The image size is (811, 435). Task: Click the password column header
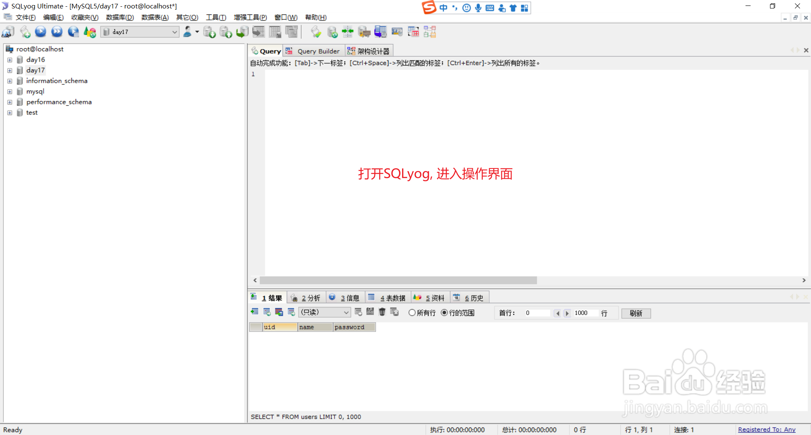pyautogui.click(x=354, y=327)
